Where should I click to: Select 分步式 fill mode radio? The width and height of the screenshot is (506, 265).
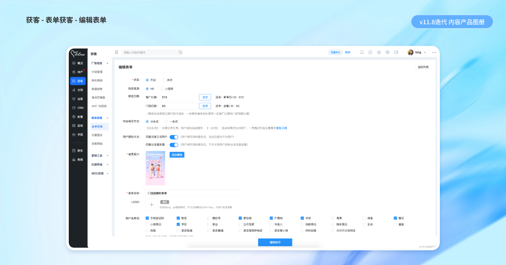pyautogui.click(x=147, y=122)
